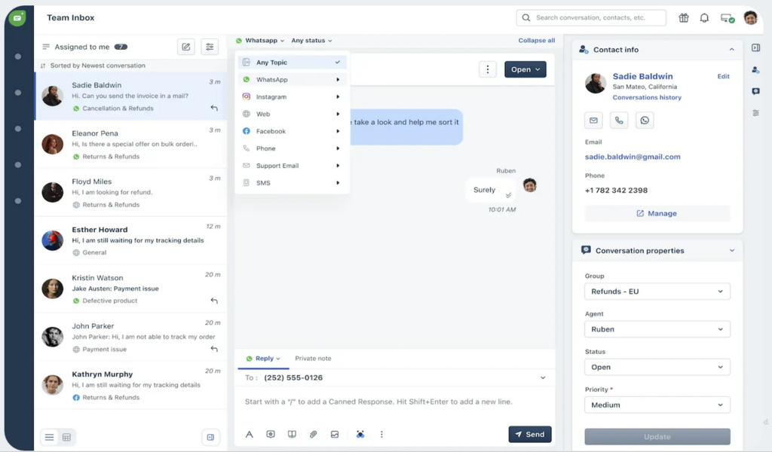Click the notifications bell icon
The width and height of the screenshot is (772, 452).
click(x=704, y=18)
